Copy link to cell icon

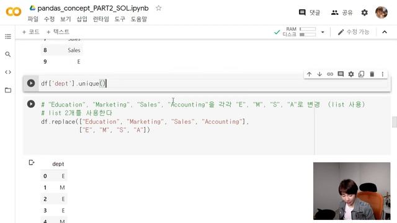tap(330, 74)
